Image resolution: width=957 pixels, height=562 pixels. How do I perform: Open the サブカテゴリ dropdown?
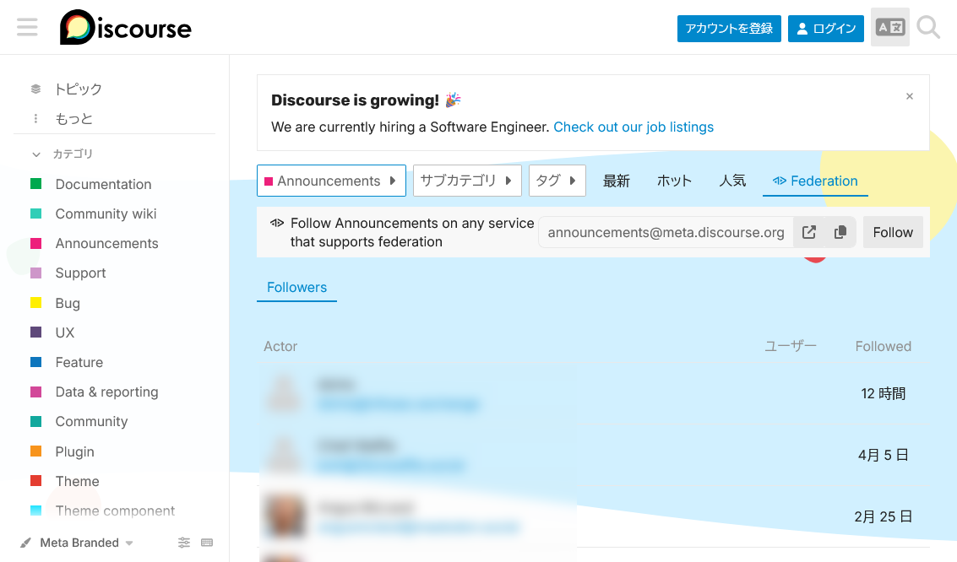tap(466, 181)
